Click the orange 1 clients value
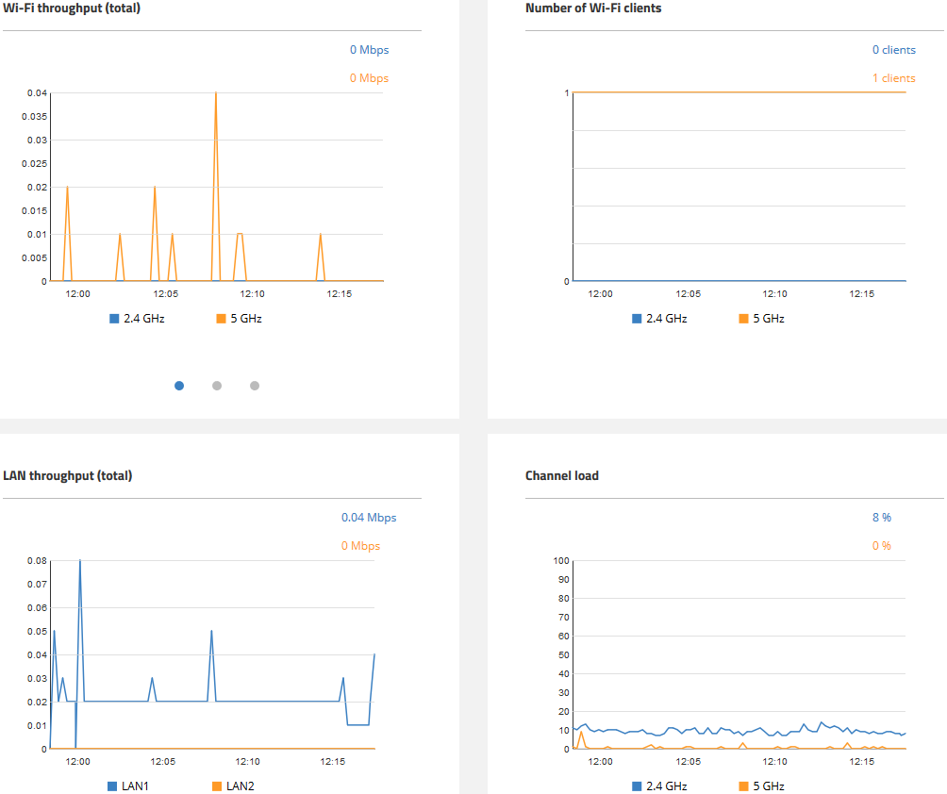 pos(893,78)
